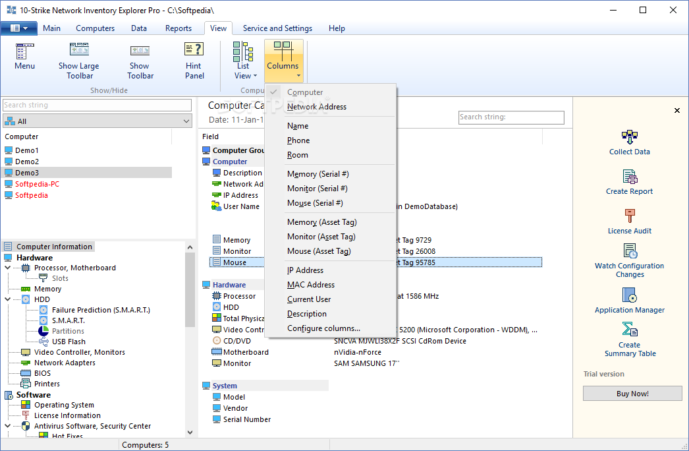689x451 pixels.
Task: Select the Demo1 computer
Action: click(27, 150)
